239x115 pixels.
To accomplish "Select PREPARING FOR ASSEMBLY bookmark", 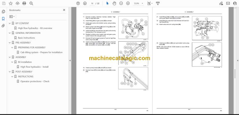I will 32,48.
